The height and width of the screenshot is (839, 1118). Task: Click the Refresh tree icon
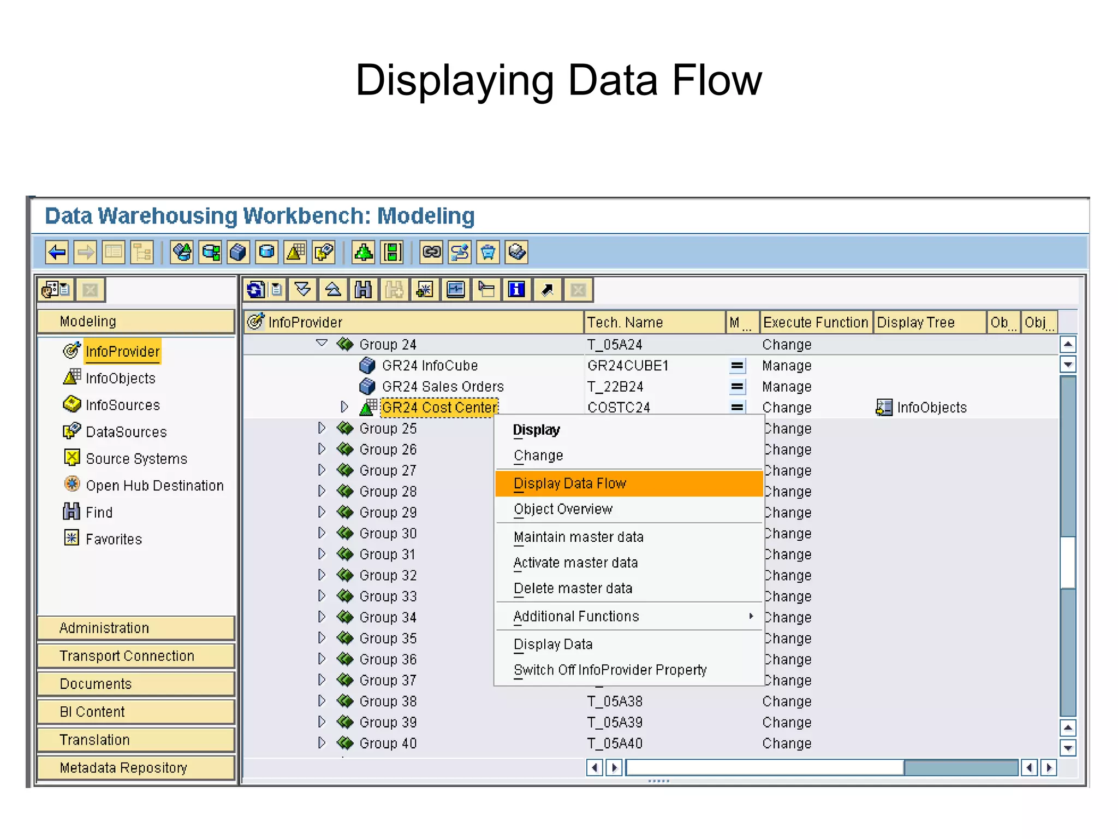(x=255, y=289)
